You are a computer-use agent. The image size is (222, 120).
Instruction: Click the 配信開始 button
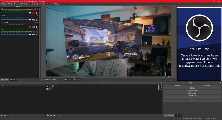point(178,86)
